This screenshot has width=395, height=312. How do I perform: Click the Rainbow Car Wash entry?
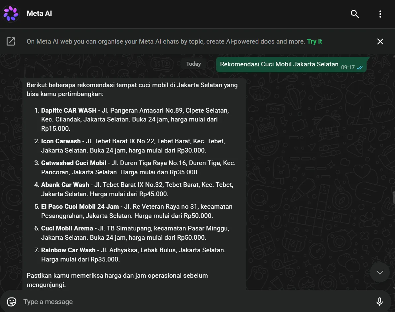click(130, 255)
